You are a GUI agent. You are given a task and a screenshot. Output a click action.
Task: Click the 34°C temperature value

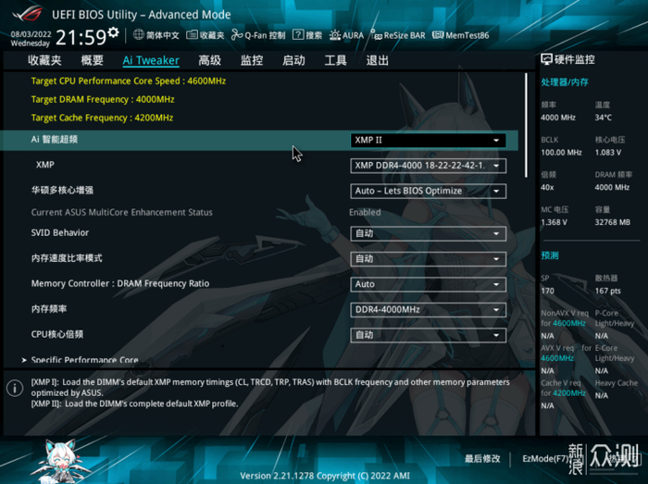pos(603,118)
